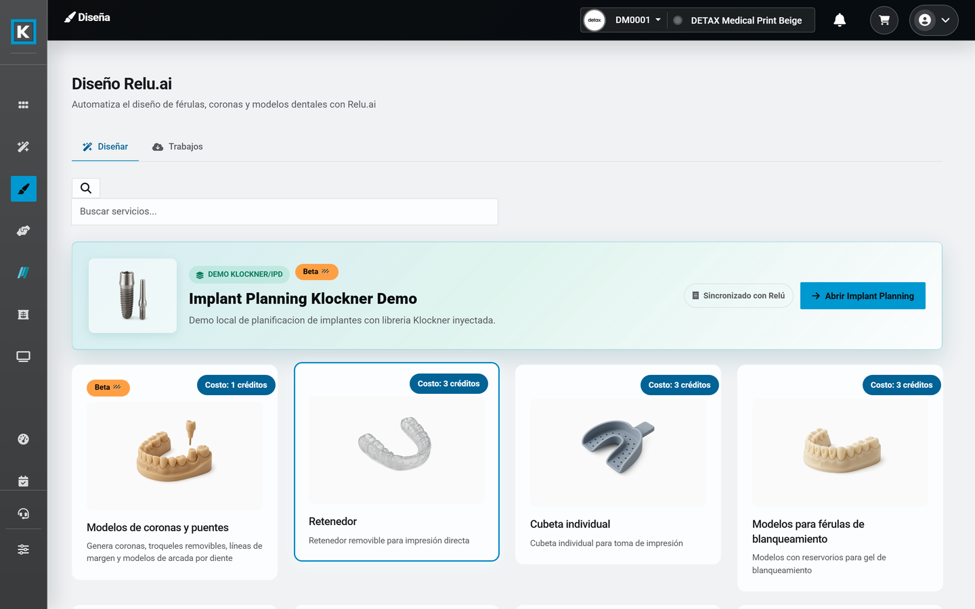Click the grey impression tray image
975x609 pixels.
(x=618, y=453)
